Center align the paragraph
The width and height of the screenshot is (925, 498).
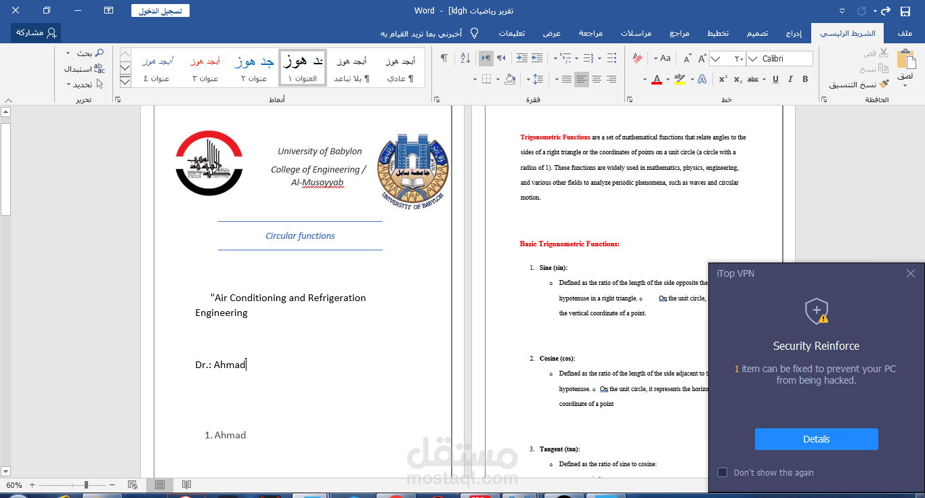click(597, 79)
